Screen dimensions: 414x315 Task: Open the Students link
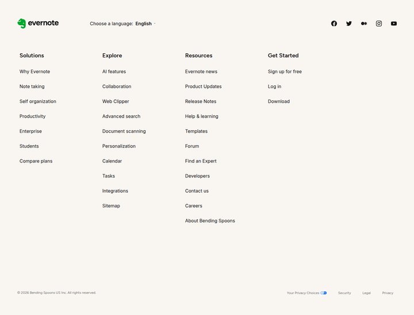(x=29, y=146)
